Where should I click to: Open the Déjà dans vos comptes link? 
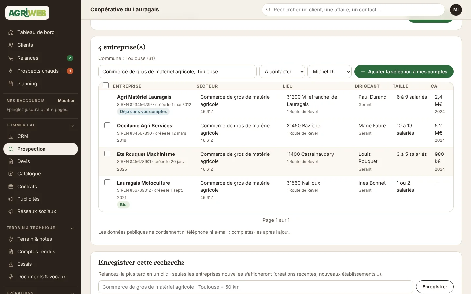click(143, 112)
